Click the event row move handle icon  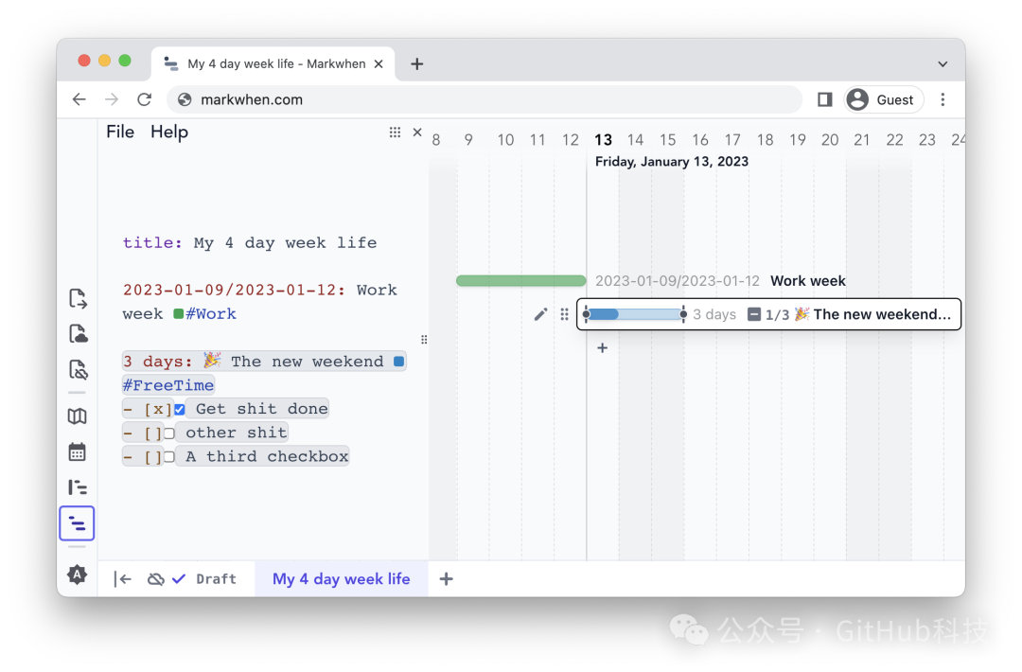[564, 315]
